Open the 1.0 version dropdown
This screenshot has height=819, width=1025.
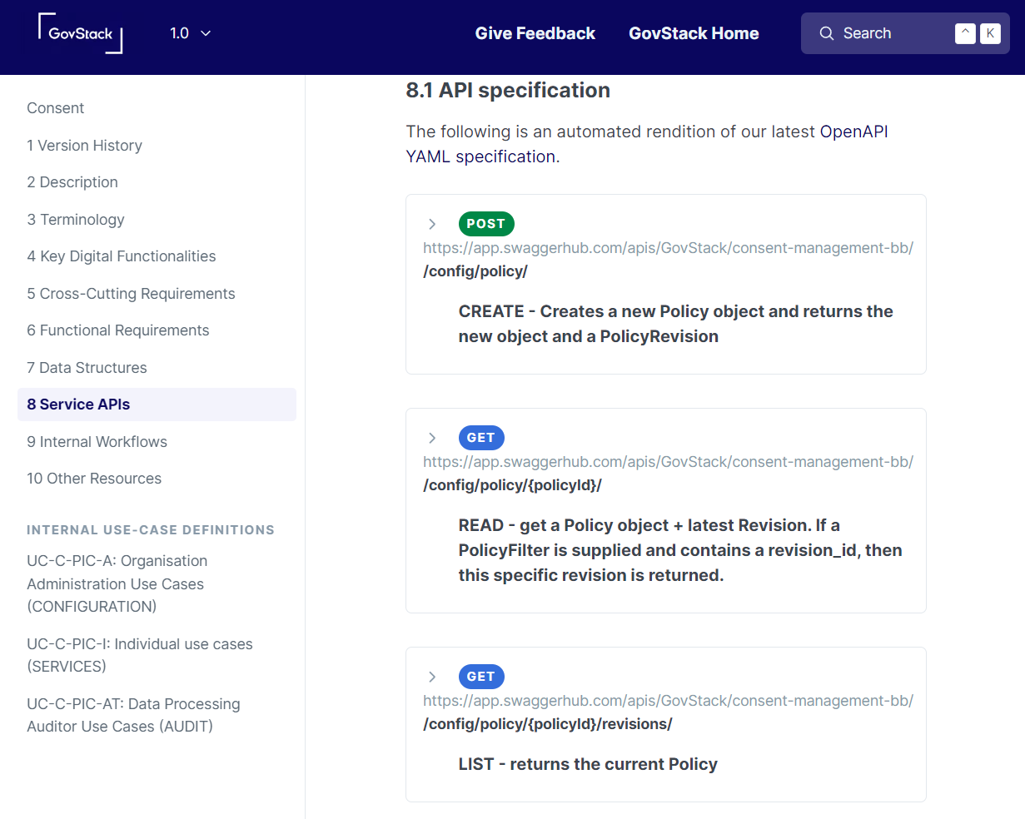(190, 33)
